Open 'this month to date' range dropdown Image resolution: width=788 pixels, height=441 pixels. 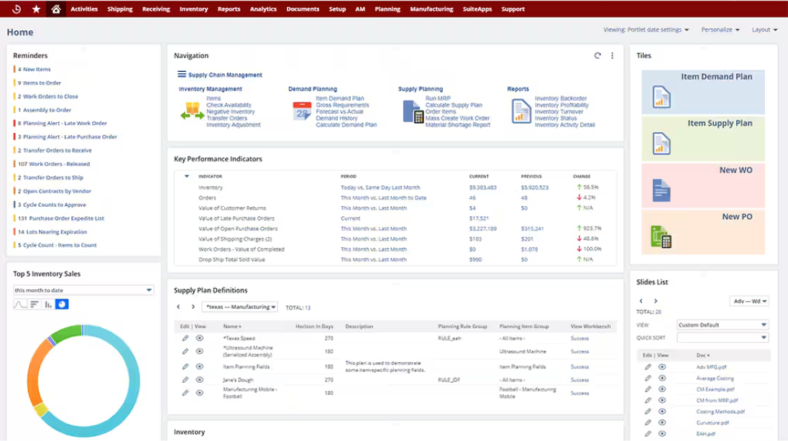tap(83, 290)
